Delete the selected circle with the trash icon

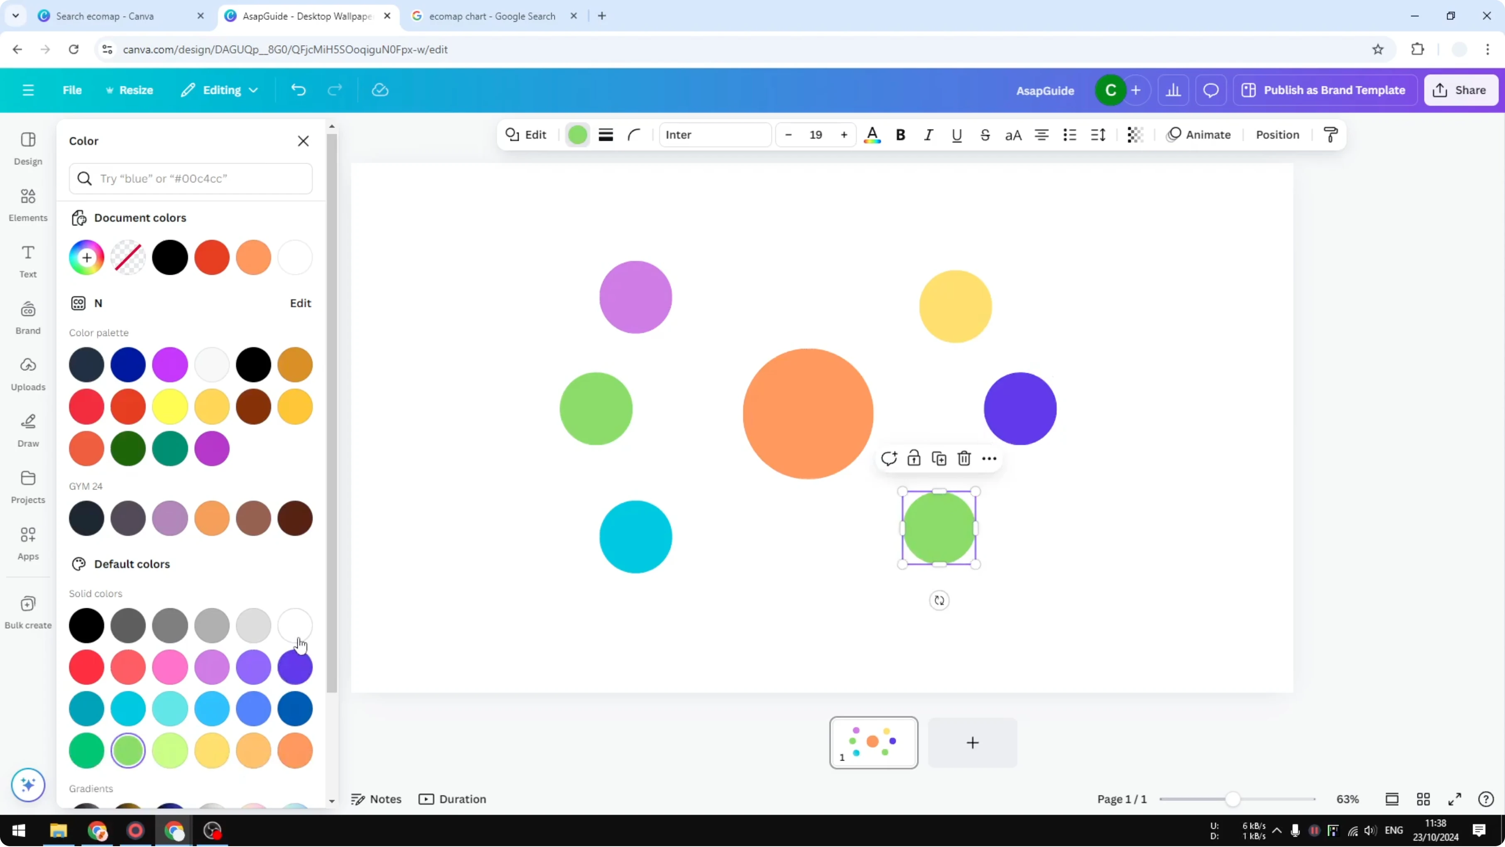(x=963, y=458)
